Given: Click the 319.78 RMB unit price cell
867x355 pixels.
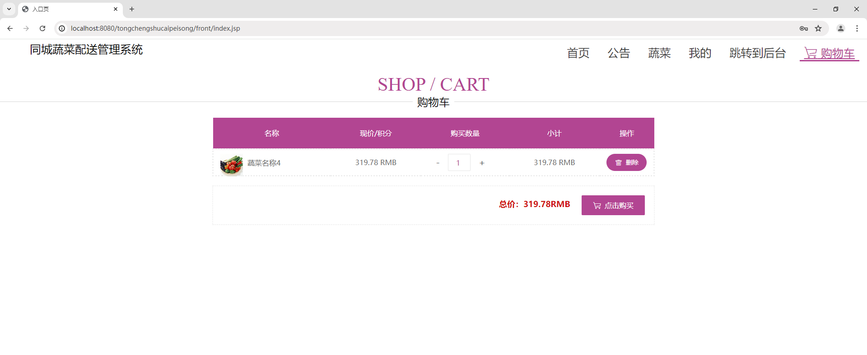Looking at the screenshot, I should [x=376, y=162].
